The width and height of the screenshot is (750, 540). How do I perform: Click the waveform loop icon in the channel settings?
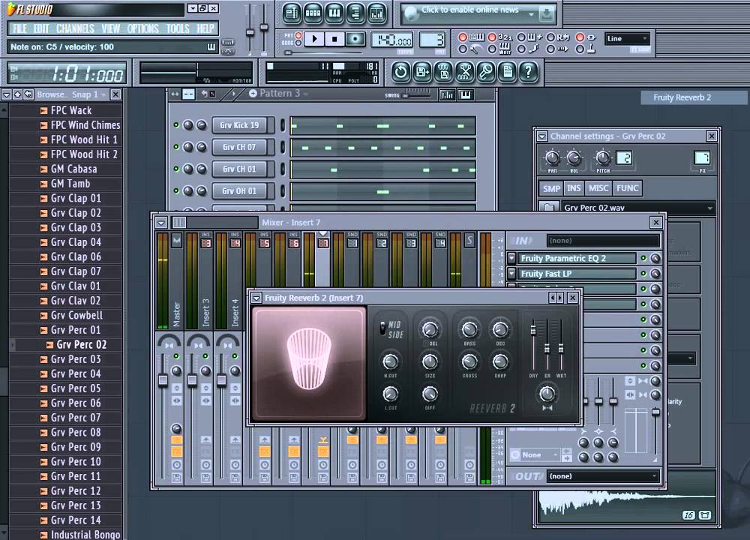(x=704, y=515)
